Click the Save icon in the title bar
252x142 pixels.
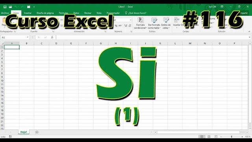click(x=5, y=7)
